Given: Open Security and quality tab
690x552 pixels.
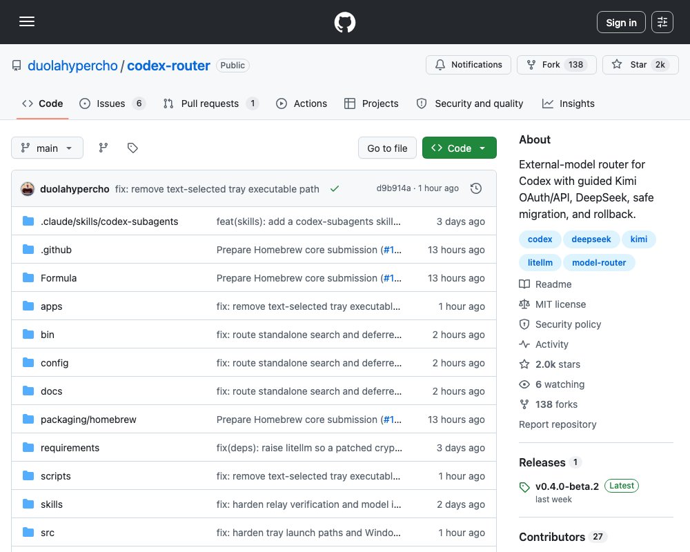Looking at the screenshot, I should click(470, 103).
